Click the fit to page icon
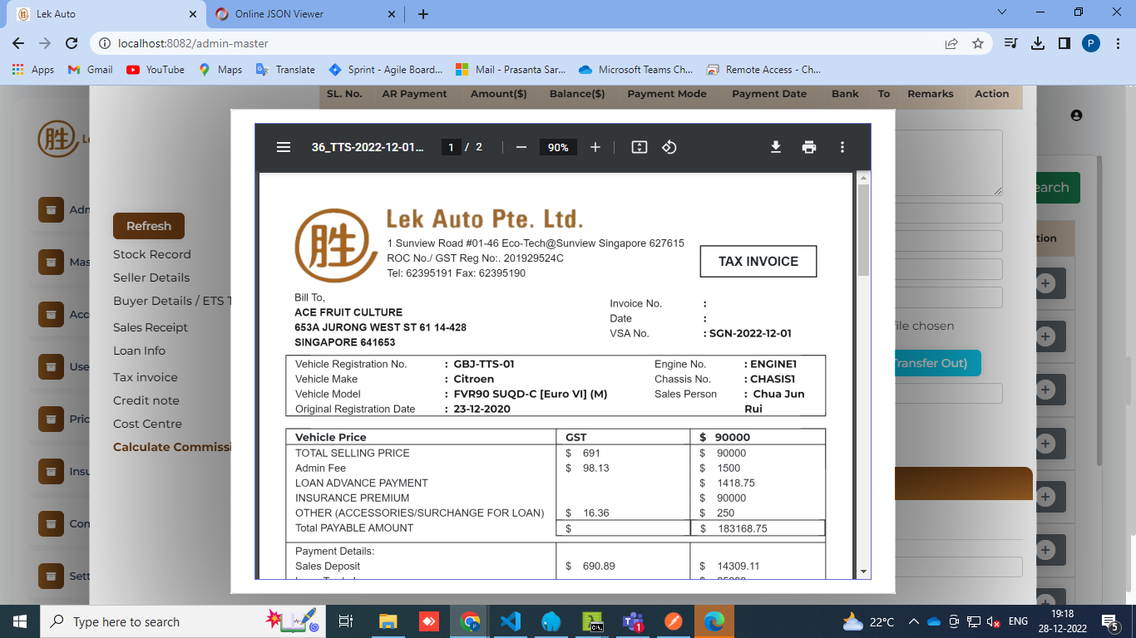Image resolution: width=1136 pixels, height=638 pixels. click(x=639, y=147)
